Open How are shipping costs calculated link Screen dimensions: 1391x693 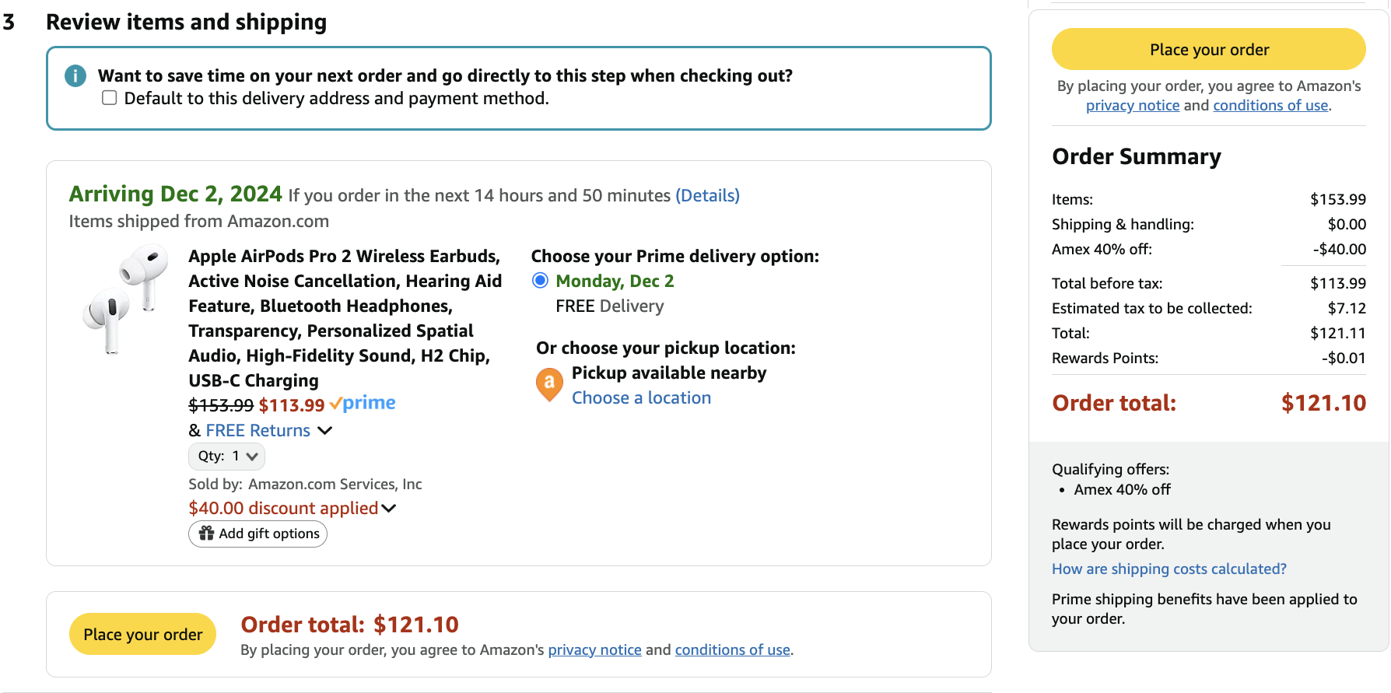pos(1169,569)
